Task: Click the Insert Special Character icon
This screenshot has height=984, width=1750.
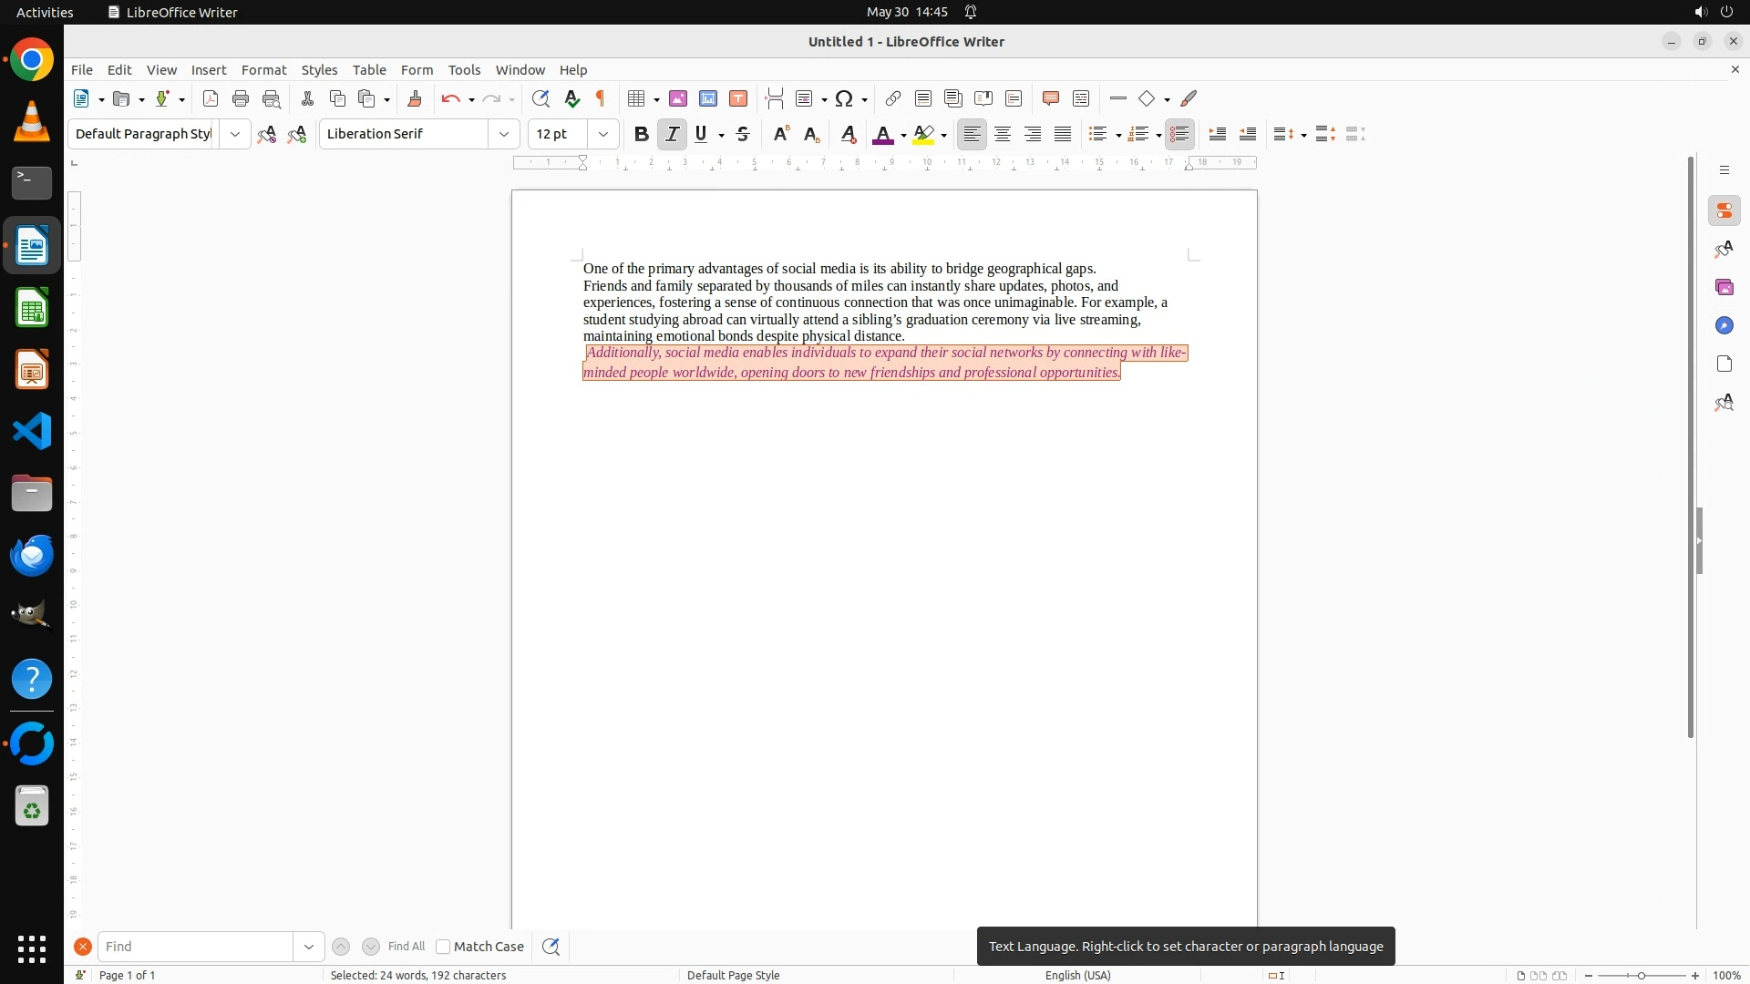Action: (x=844, y=98)
